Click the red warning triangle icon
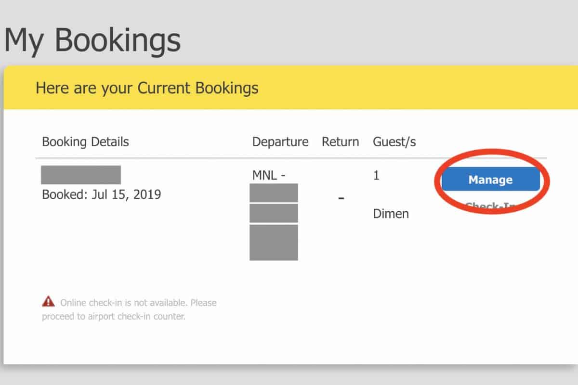Image resolution: width=578 pixels, height=385 pixels. tap(48, 302)
